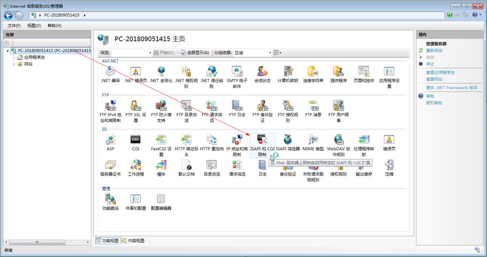
Task: Open the view mode dropdown arrow
Action: (280, 53)
